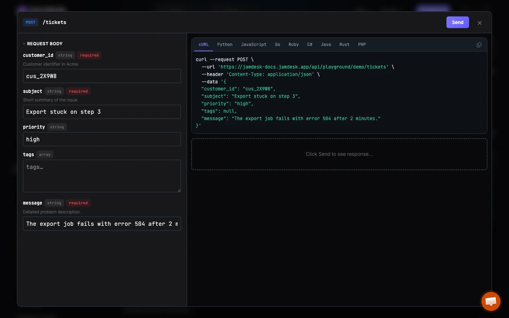This screenshot has height=318, width=509.
Task: Click the priority input field
Action: tap(102, 139)
